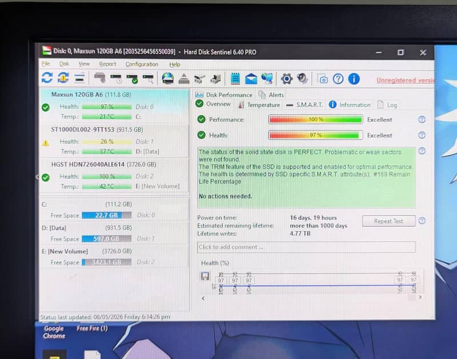Select the Overview tab
Screen dimensions: 457x359
213,104
